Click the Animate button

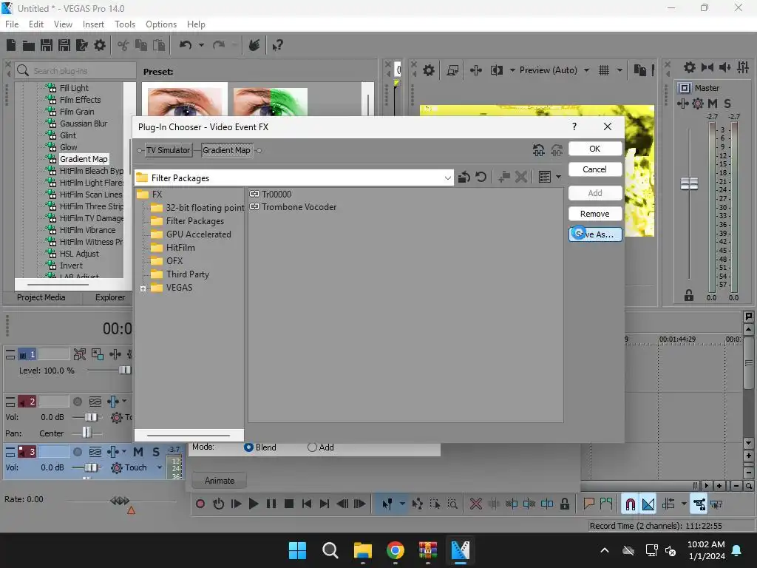click(x=219, y=481)
